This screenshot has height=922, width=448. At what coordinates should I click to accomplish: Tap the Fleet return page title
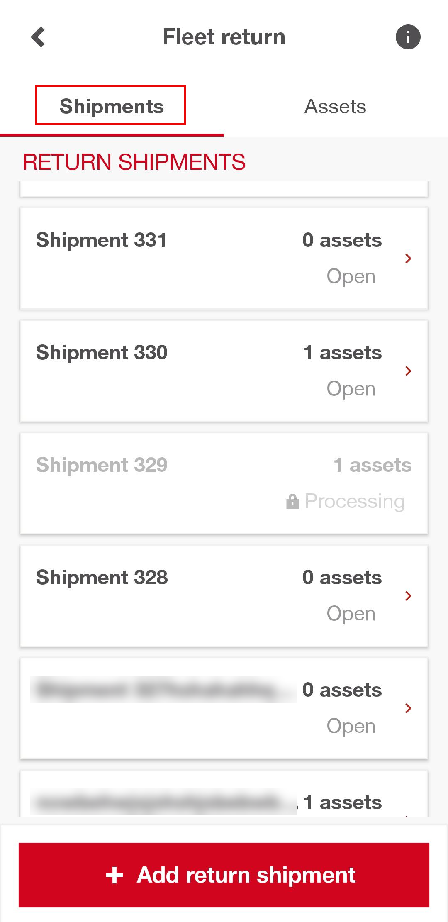click(x=224, y=37)
